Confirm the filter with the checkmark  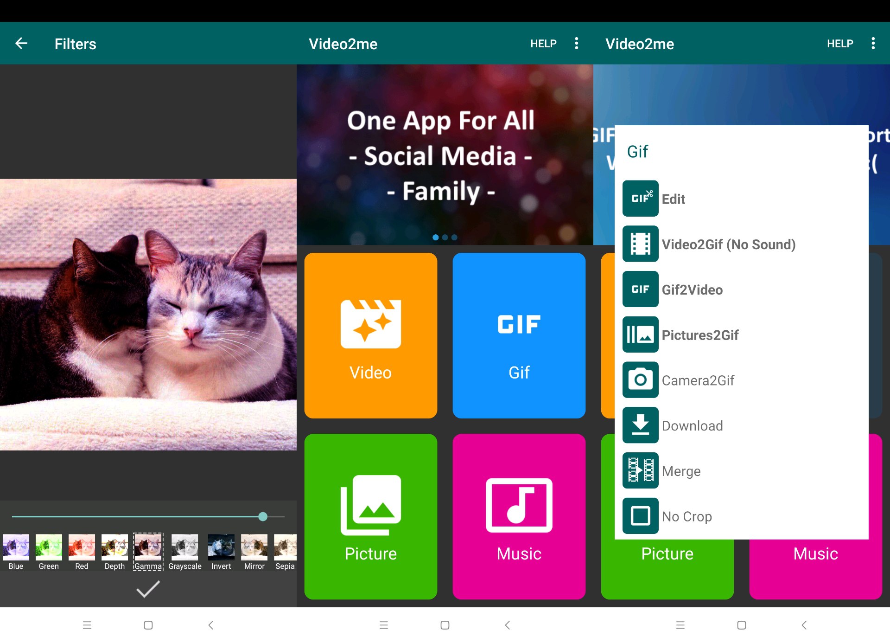pos(148,589)
